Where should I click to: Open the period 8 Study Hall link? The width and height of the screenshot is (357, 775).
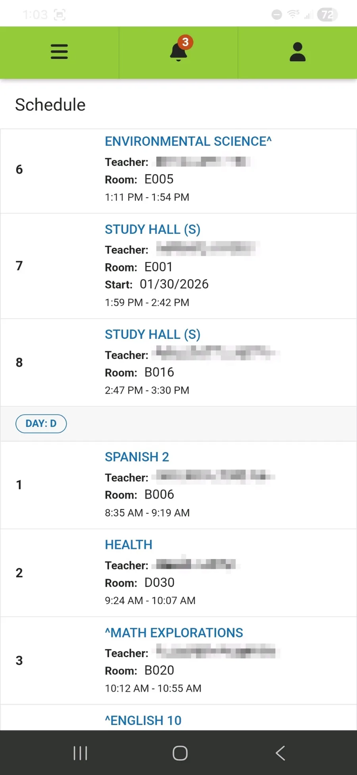[x=152, y=334]
